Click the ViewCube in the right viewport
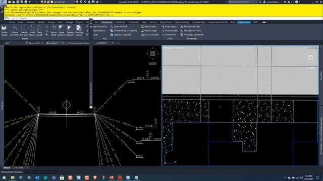The height and width of the screenshot is (181, 323). [310, 58]
